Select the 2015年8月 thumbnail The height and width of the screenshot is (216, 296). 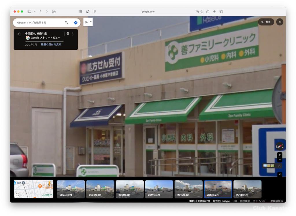coord(188,189)
